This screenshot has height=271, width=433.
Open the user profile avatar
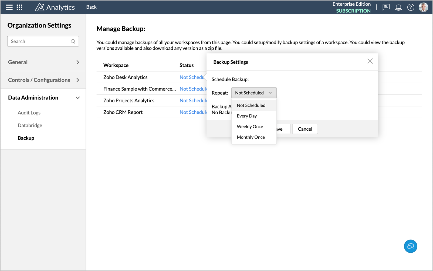coord(423,7)
